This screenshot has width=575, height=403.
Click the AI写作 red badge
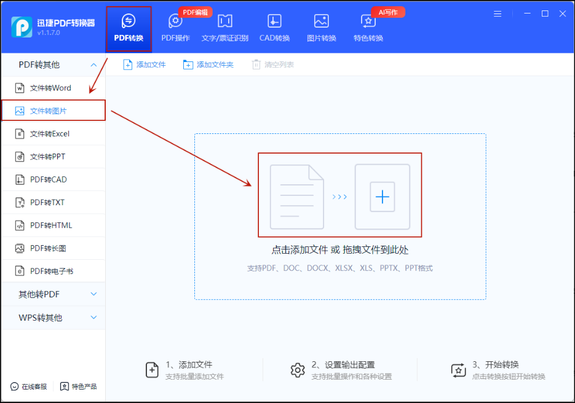[388, 12]
